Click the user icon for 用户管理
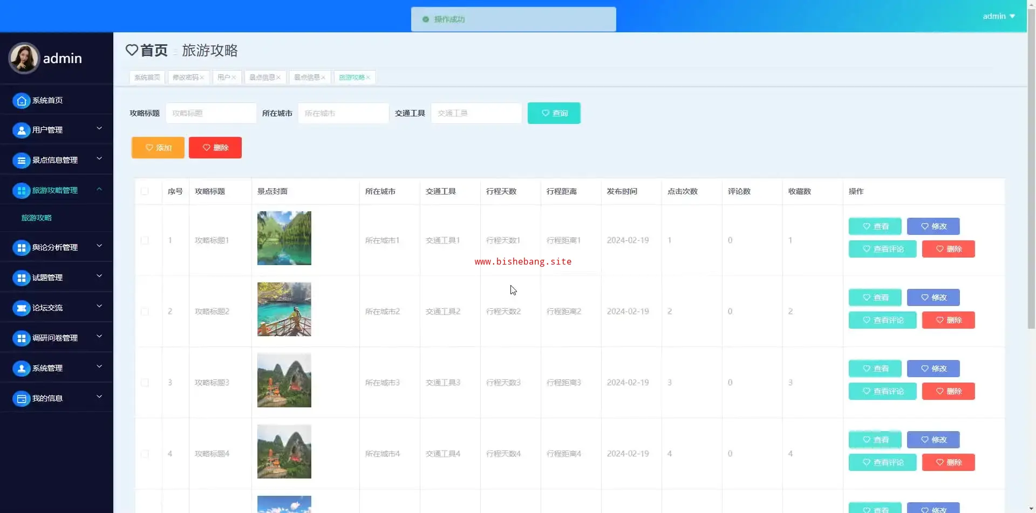 [21, 130]
